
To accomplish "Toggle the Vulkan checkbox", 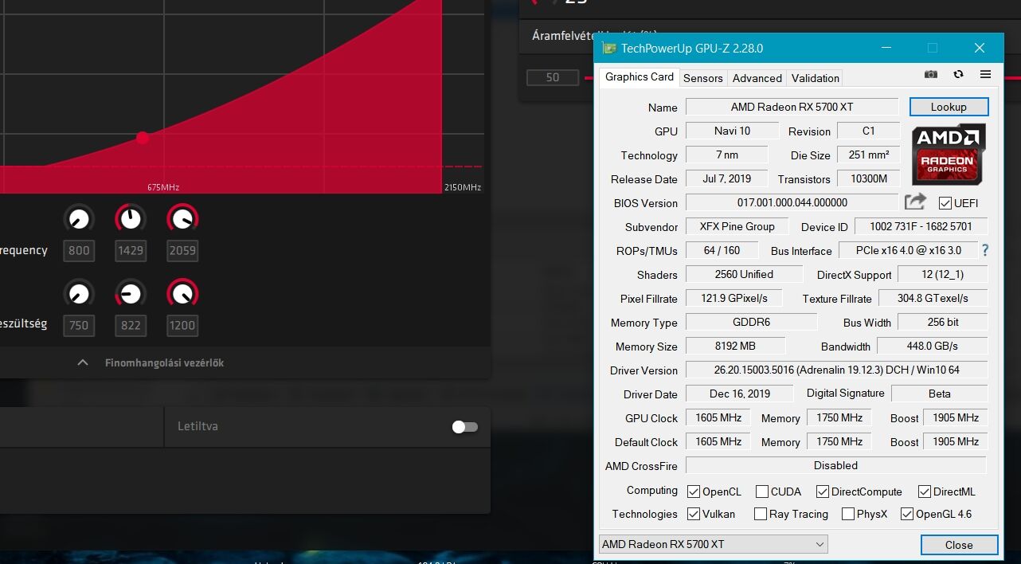I will tap(694, 514).
